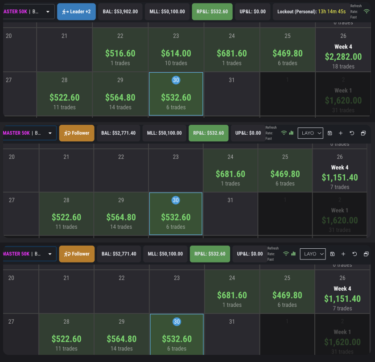Click the Wi-Fi connection icon in the bottom Follower panel
375x362 pixels.
286,254
